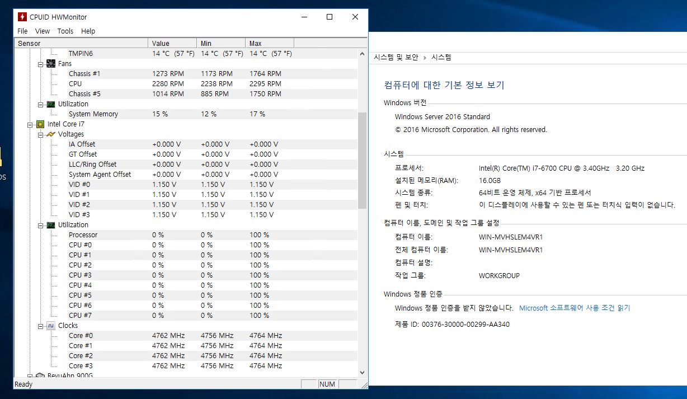Screen dimensions: 687x399
Task: Collapse the Utilization node above Processor
Action: click(x=41, y=225)
